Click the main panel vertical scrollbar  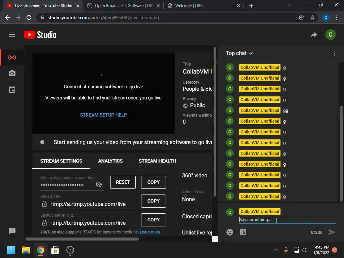coord(215,122)
